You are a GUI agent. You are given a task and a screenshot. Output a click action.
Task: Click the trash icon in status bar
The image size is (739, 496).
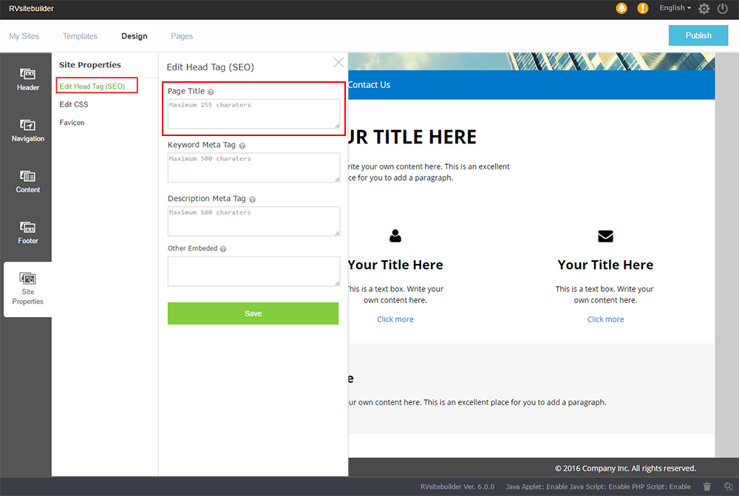[x=707, y=486]
